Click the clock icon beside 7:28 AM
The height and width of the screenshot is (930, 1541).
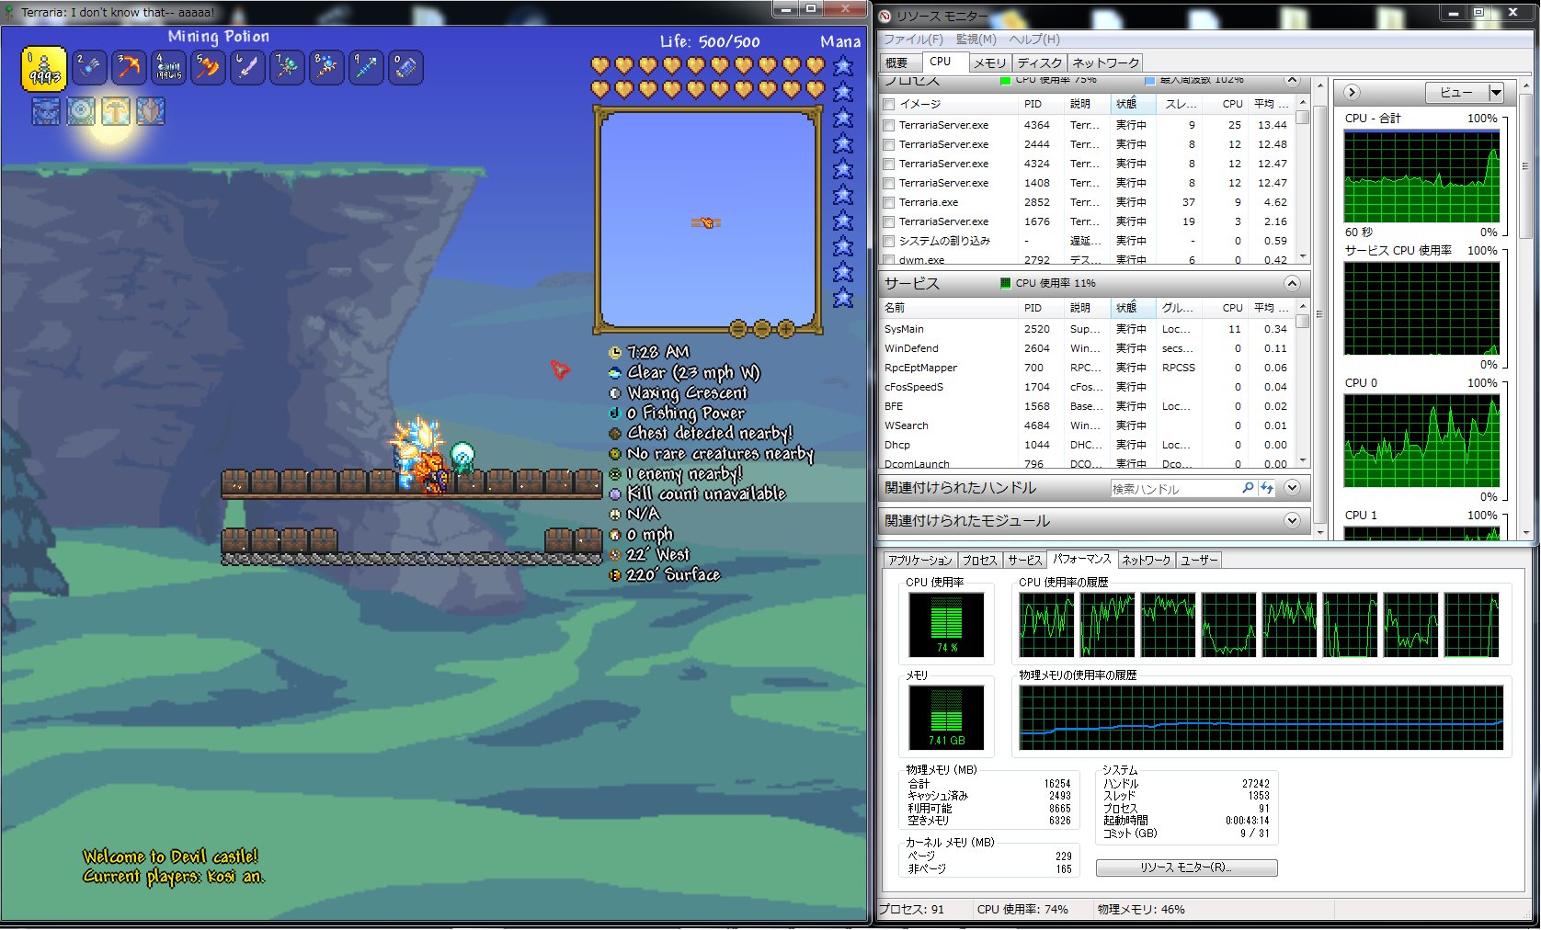pyautogui.click(x=615, y=352)
